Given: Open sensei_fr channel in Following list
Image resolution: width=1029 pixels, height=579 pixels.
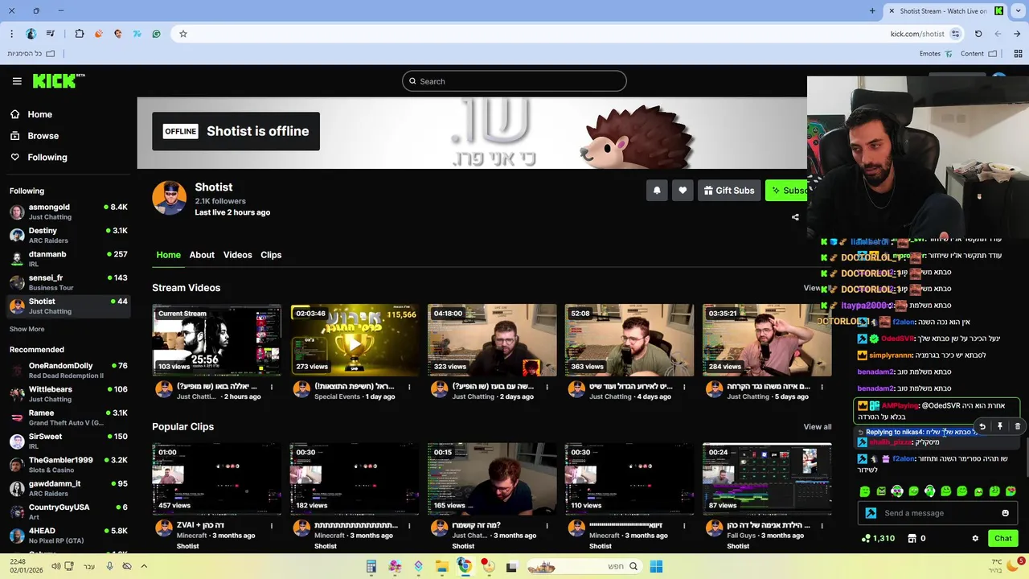Looking at the screenshot, I should (68, 282).
